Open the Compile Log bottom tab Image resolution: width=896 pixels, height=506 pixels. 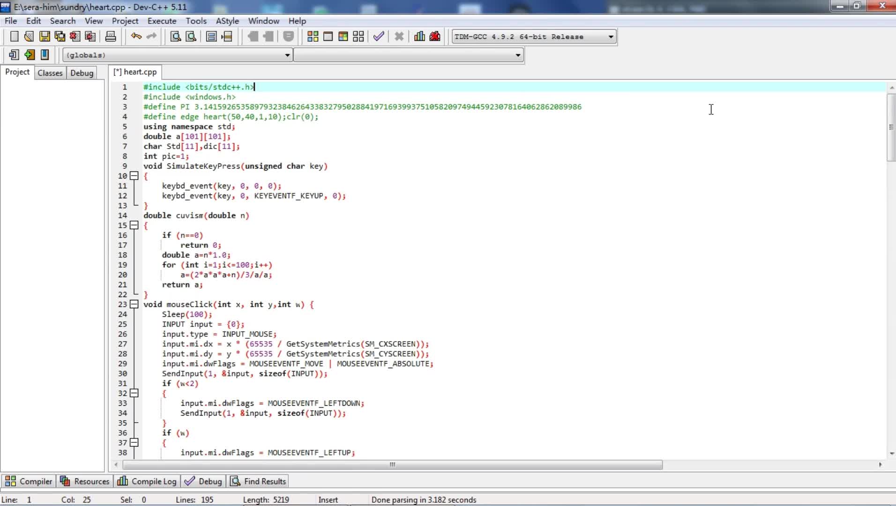pos(147,482)
